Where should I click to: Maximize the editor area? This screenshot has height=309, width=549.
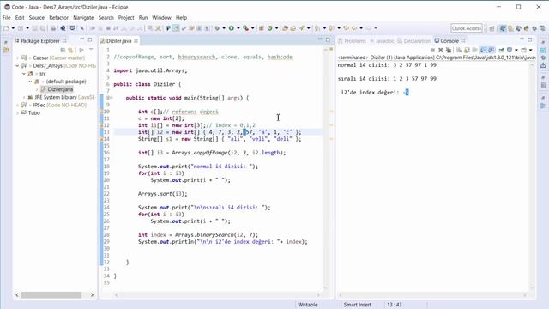[328, 39]
